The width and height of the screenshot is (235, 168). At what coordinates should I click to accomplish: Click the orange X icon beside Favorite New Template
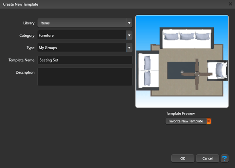point(208,121)
